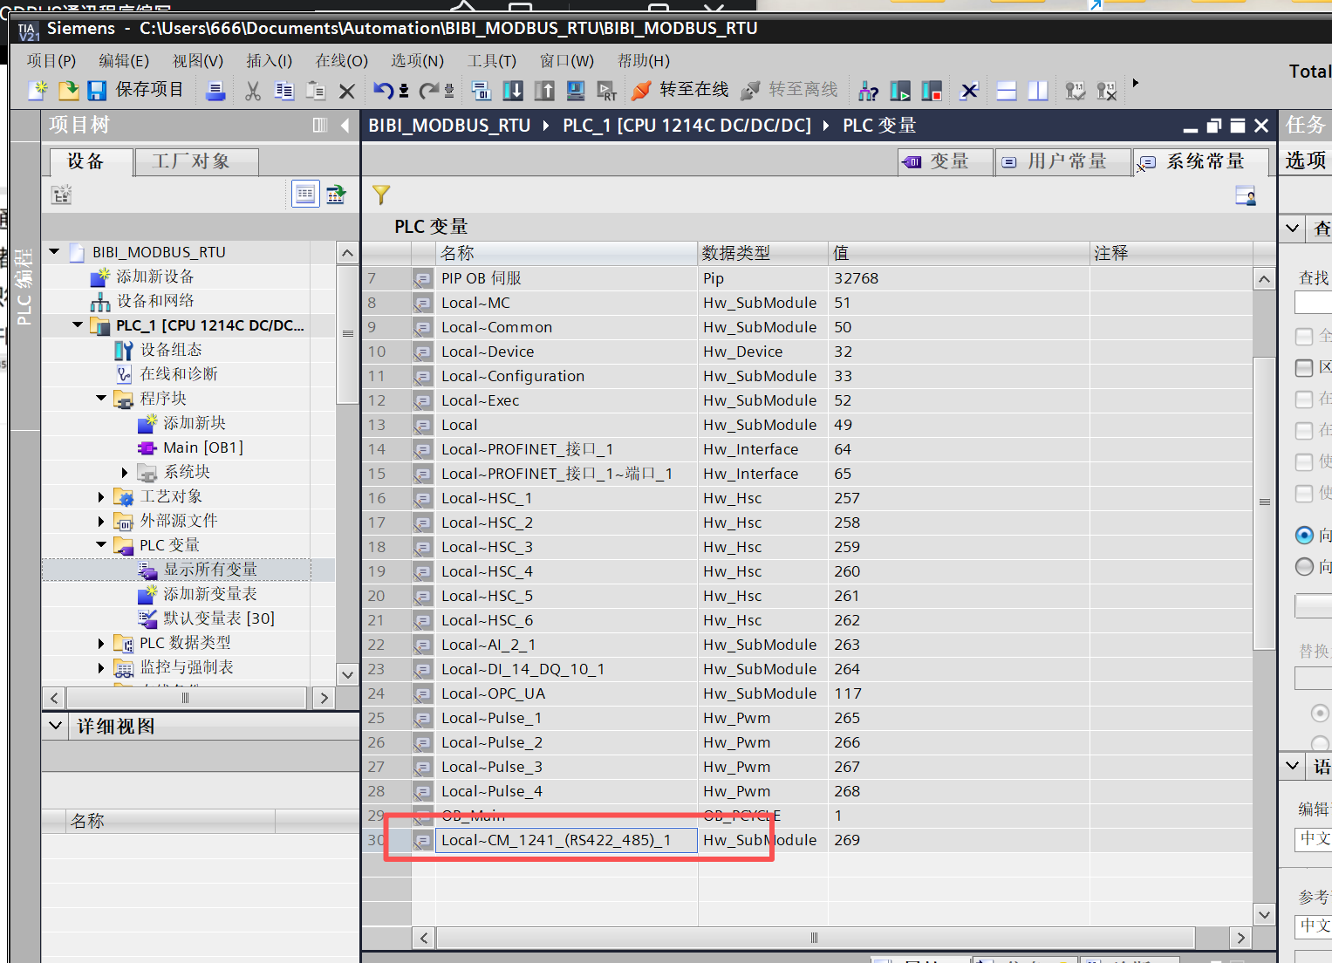This screenshot has width=1332, height=963.
Task: Select the selected '向' radio button
Action: click(1304, 535)
